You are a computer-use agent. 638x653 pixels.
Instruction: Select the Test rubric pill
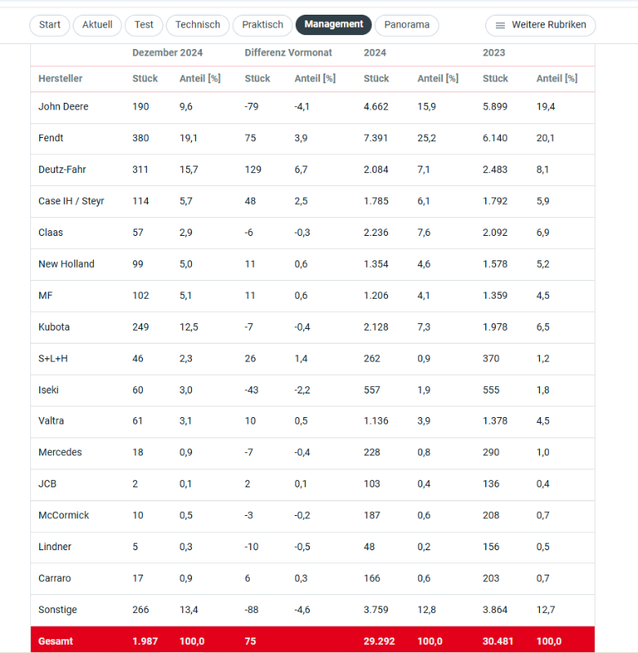pos(144,25)
